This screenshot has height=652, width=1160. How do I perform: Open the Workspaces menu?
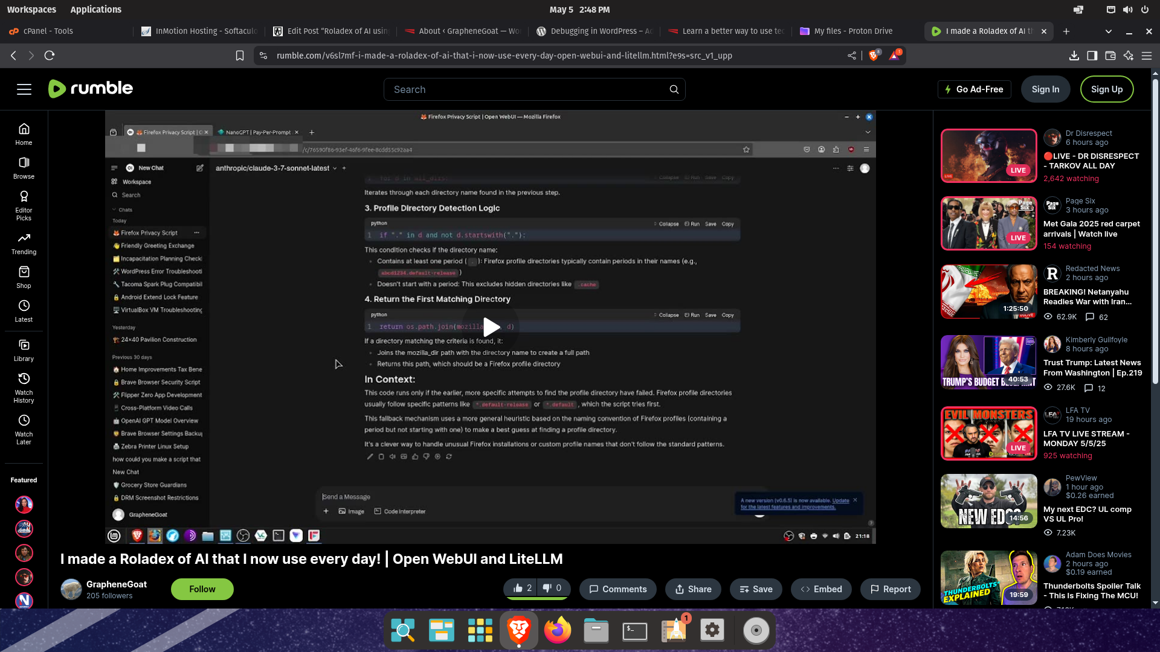[x=31, y=10]
